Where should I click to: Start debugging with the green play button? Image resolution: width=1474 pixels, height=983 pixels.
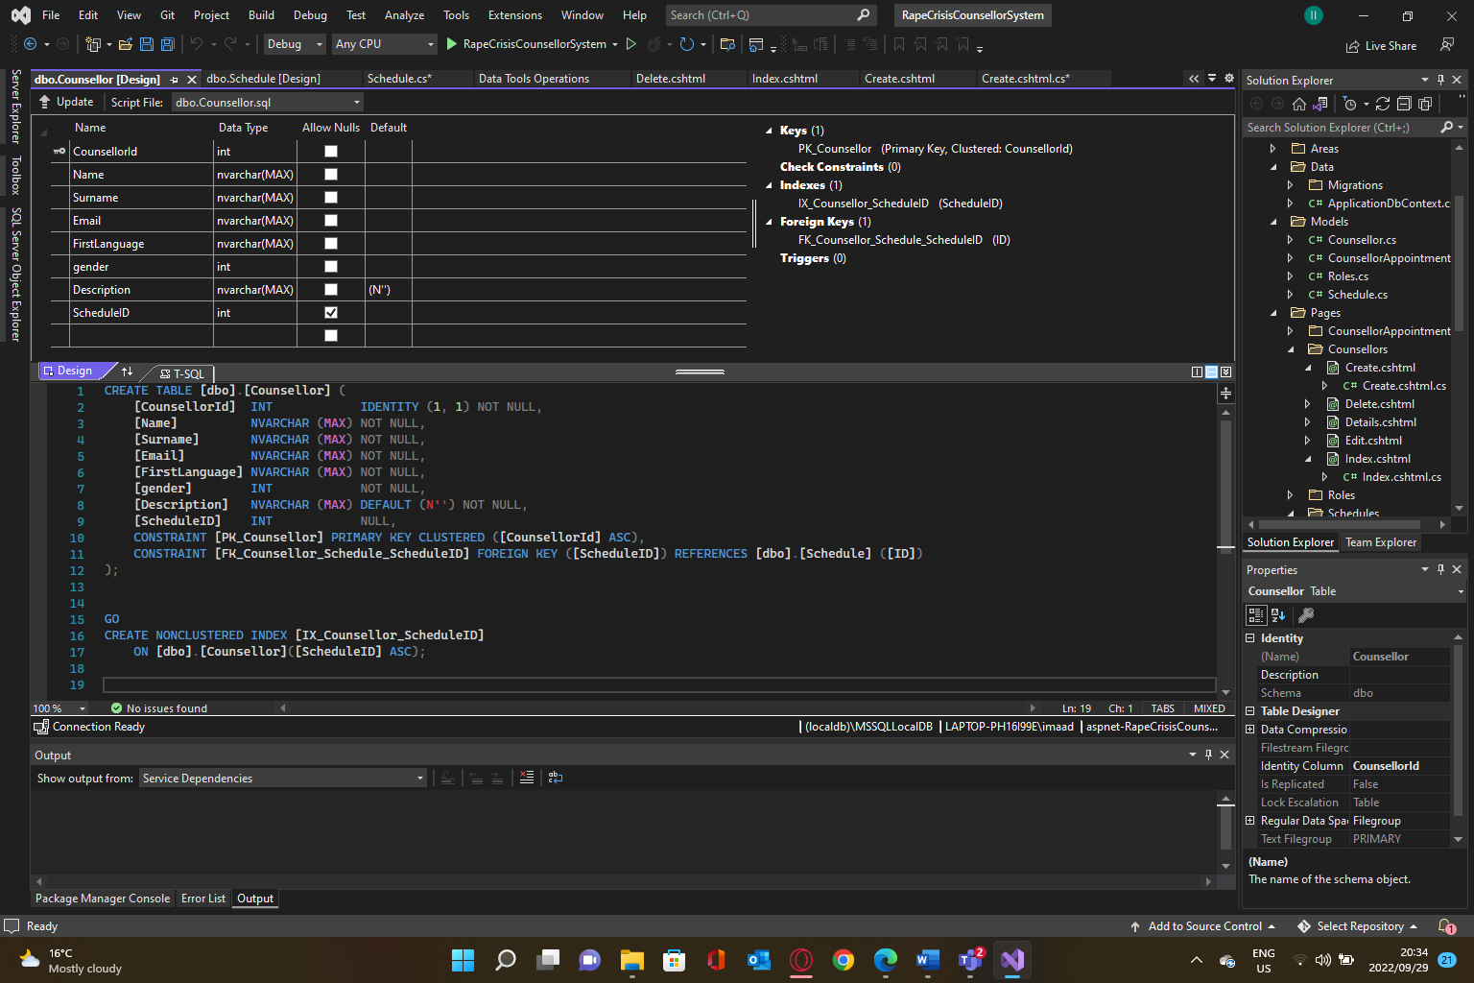(452, 44)
